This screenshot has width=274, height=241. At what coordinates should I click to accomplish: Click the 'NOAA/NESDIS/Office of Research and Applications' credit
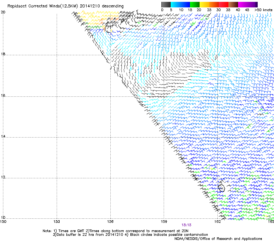[x=218, y=239]
